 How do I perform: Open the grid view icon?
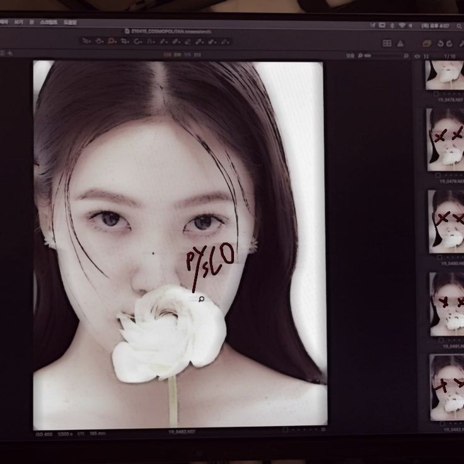click(x=387, y=43)
